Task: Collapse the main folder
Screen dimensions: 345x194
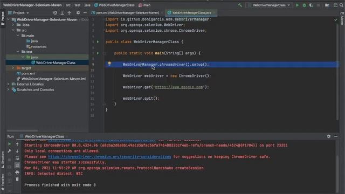Action: (x=18, y=36)
